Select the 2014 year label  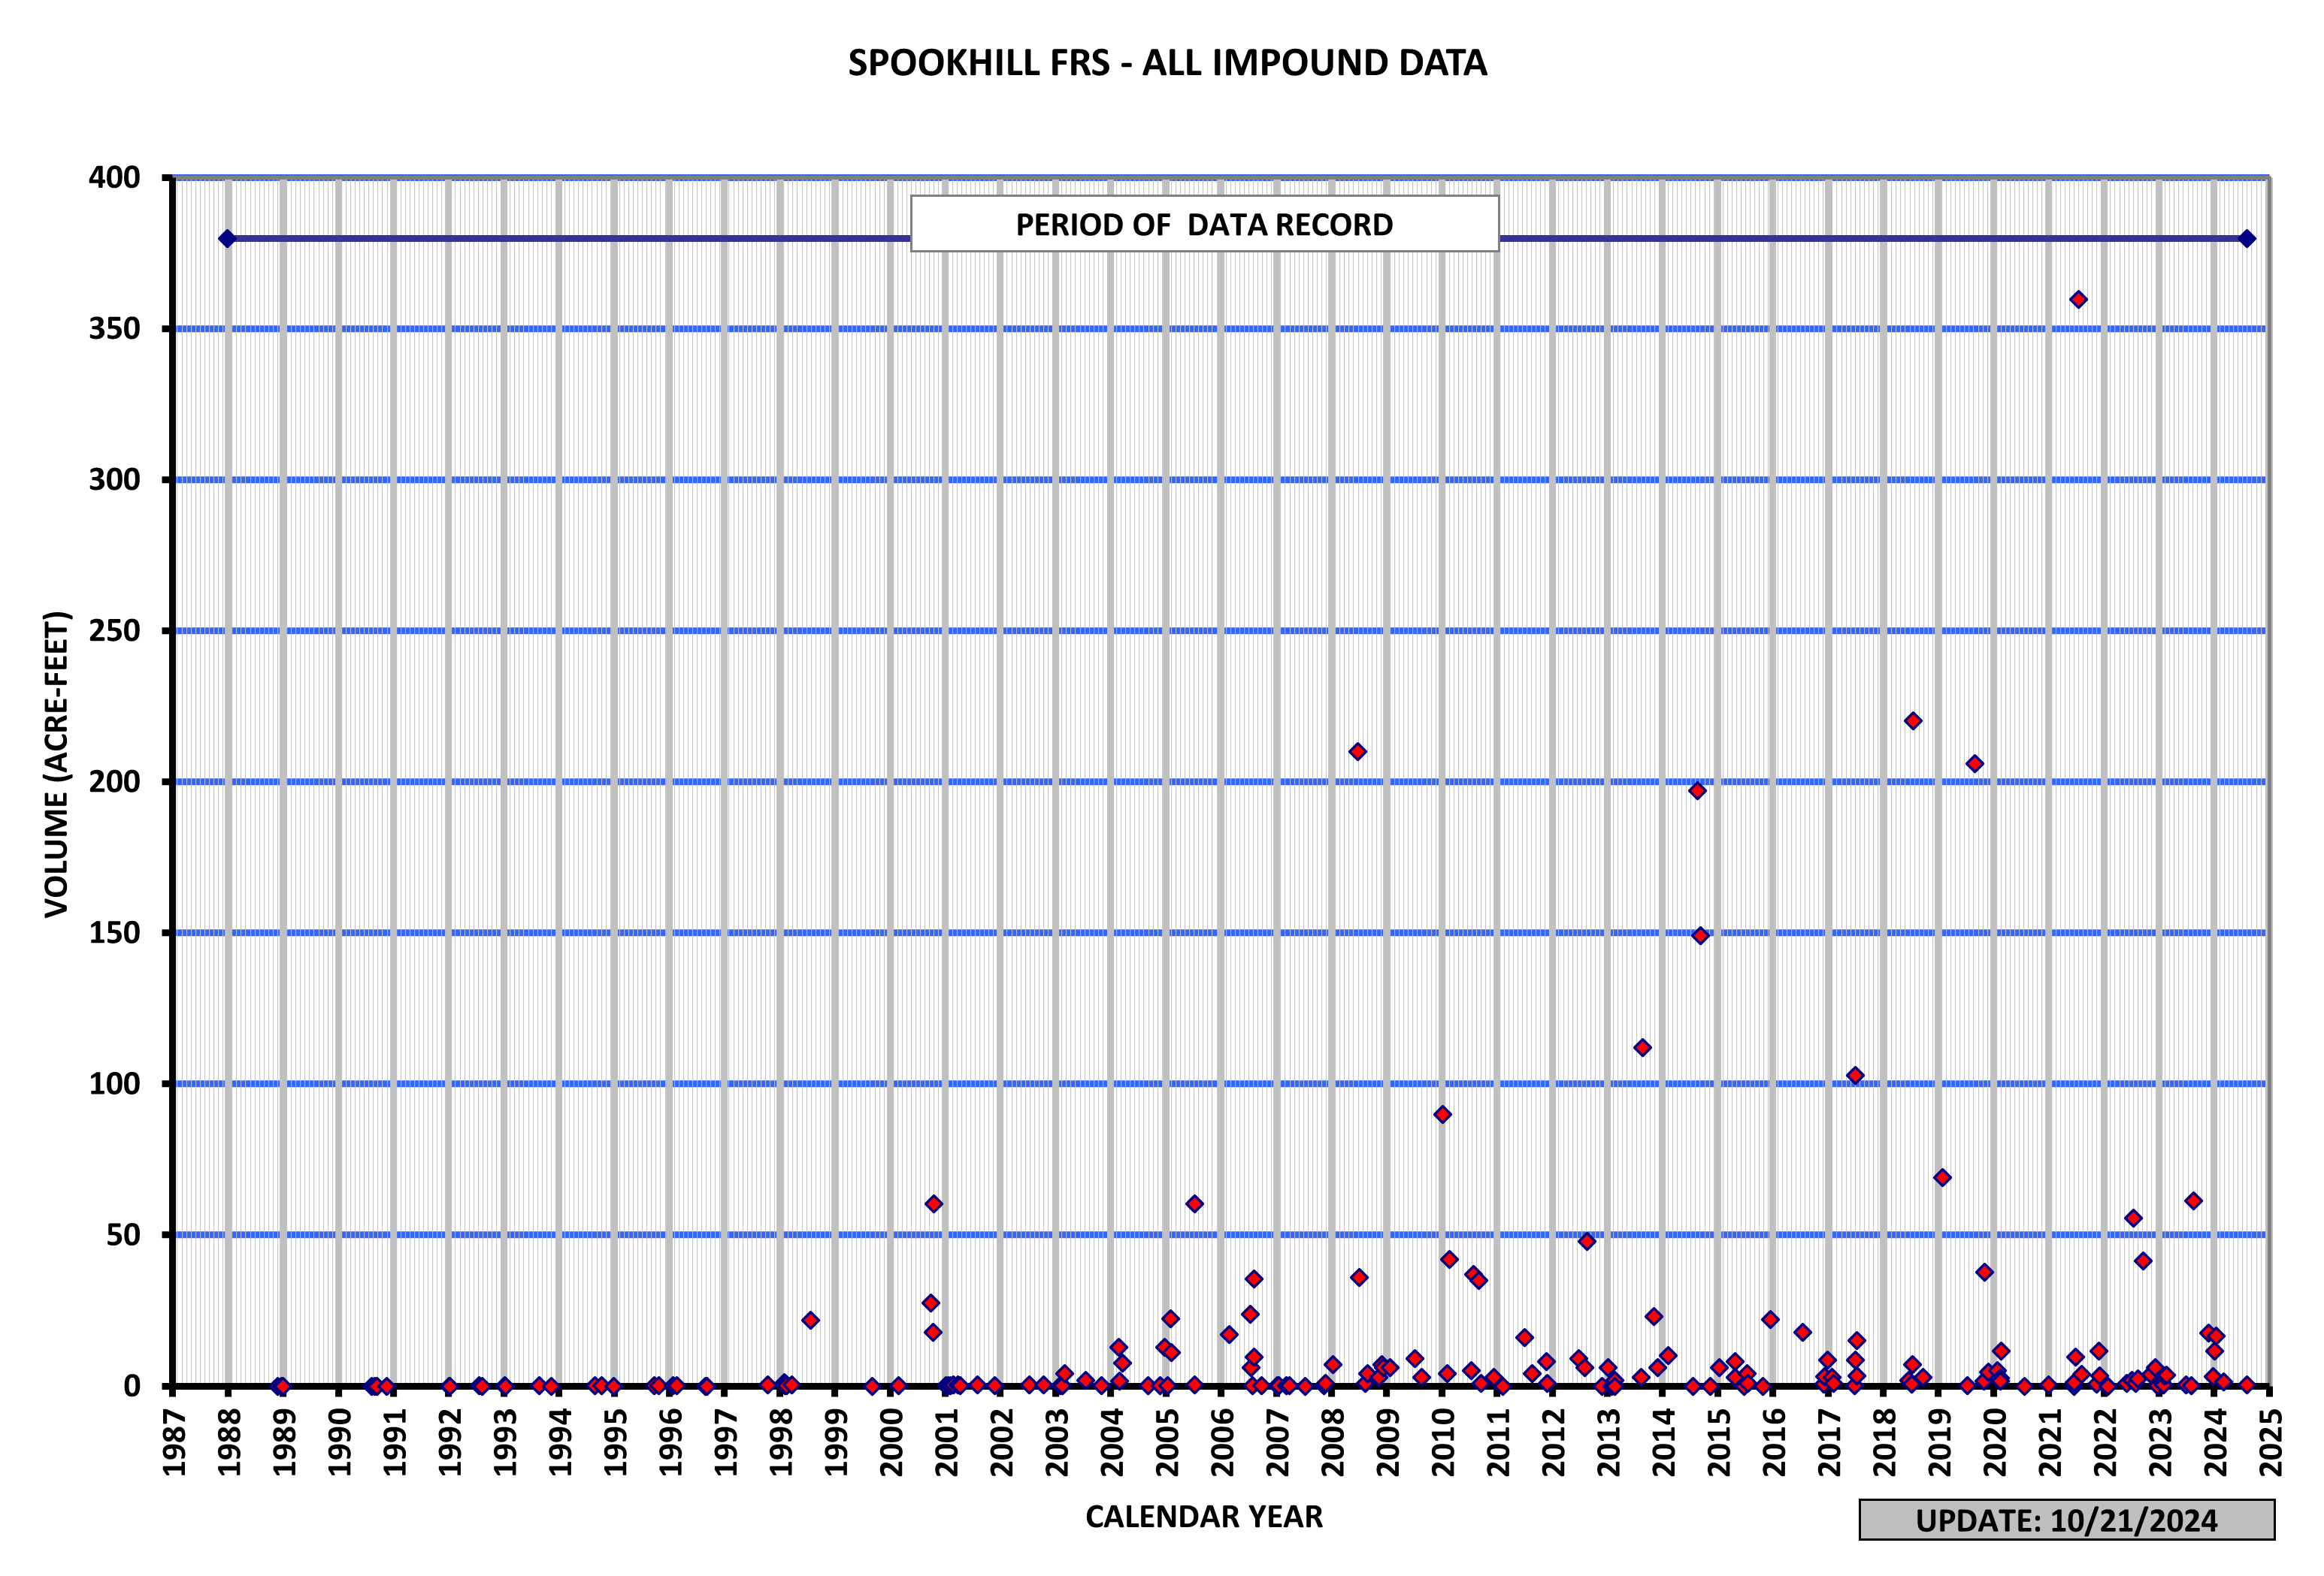(1664, 1442)
